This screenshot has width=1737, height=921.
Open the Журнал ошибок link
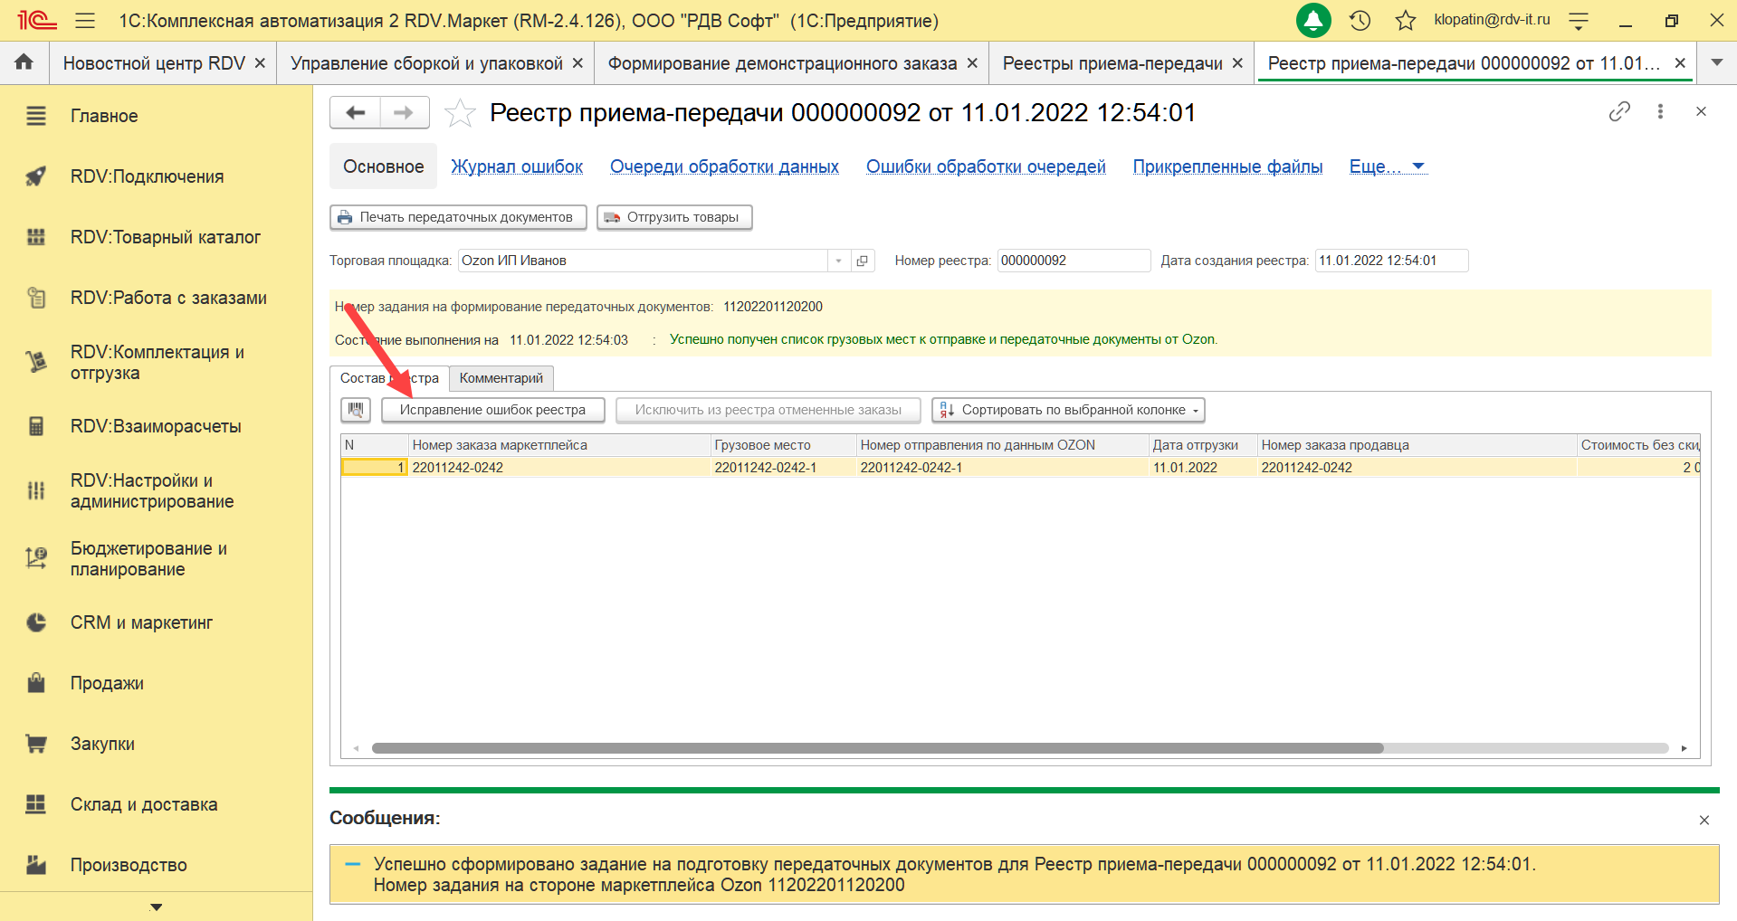pos(517,166)
